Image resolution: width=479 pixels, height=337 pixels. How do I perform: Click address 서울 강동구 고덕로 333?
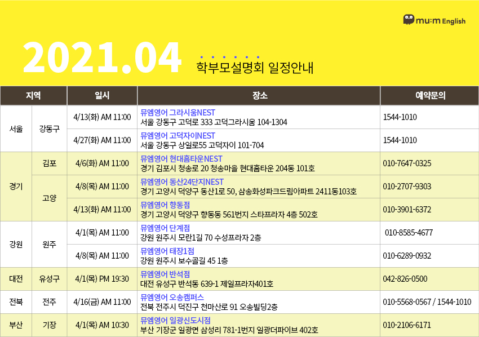pos(176,122)
